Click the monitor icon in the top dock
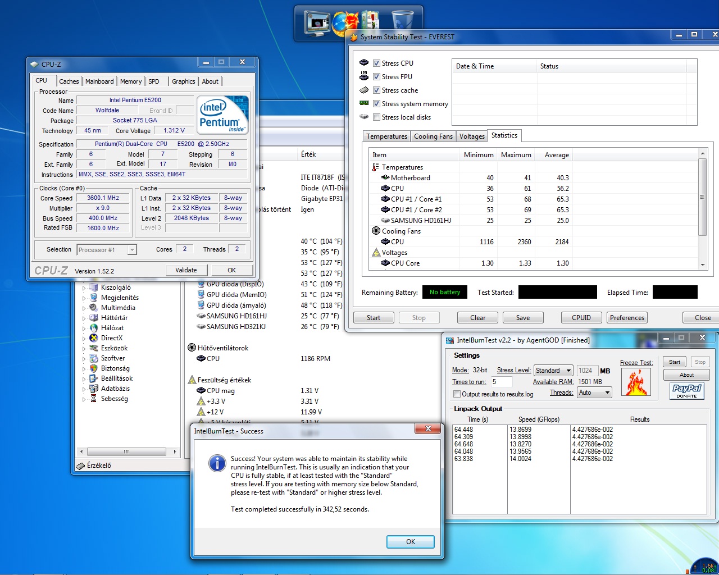This screenshot has width=719, height=575. [x=316, y=24]
